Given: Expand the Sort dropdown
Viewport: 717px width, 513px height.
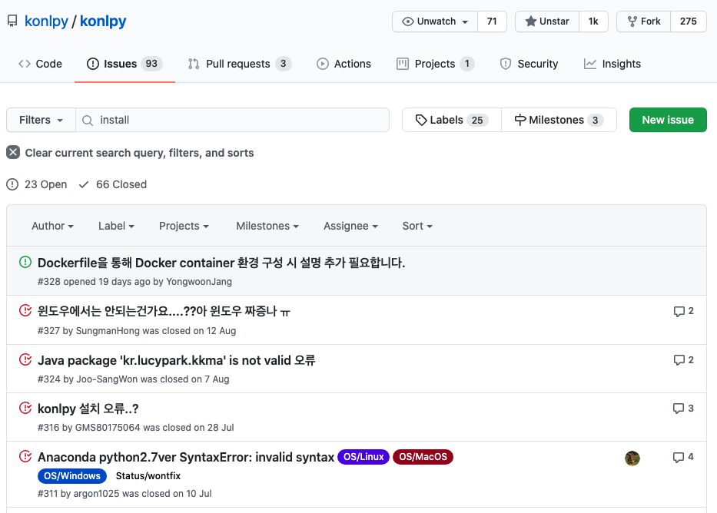Looking at the screenshot, I should coord(417,226).
